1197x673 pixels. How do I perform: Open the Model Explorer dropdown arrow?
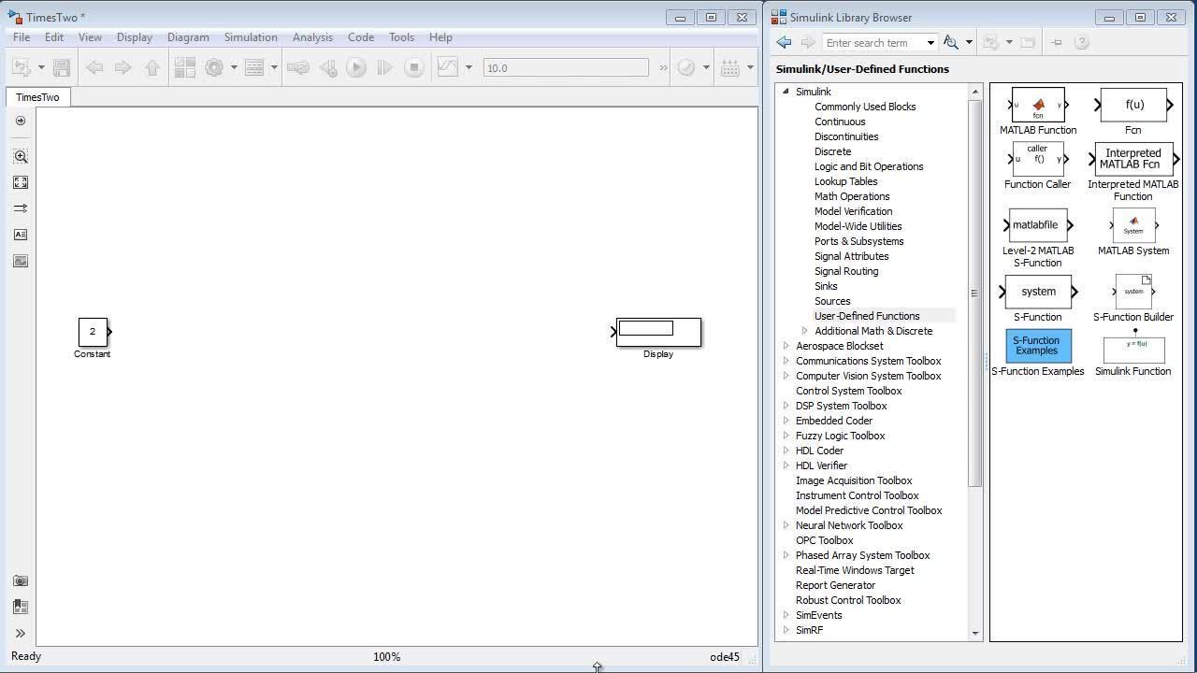[x=274, y=67]
